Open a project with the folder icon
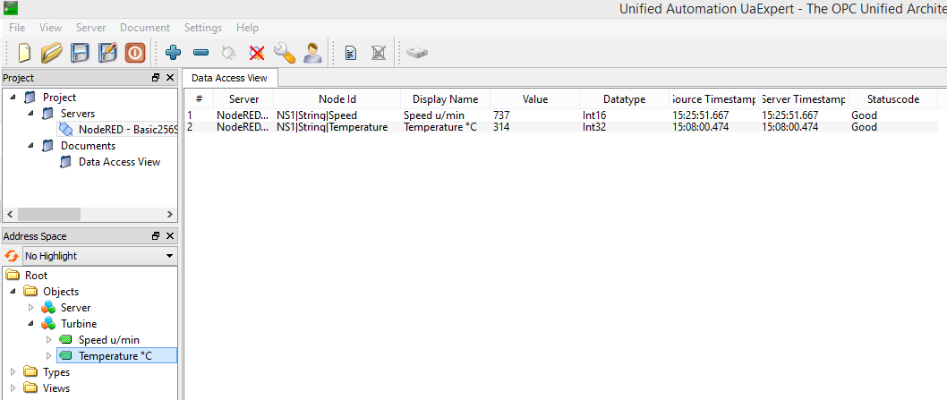This screenshot has height=400, width=947. pos(52,53)
